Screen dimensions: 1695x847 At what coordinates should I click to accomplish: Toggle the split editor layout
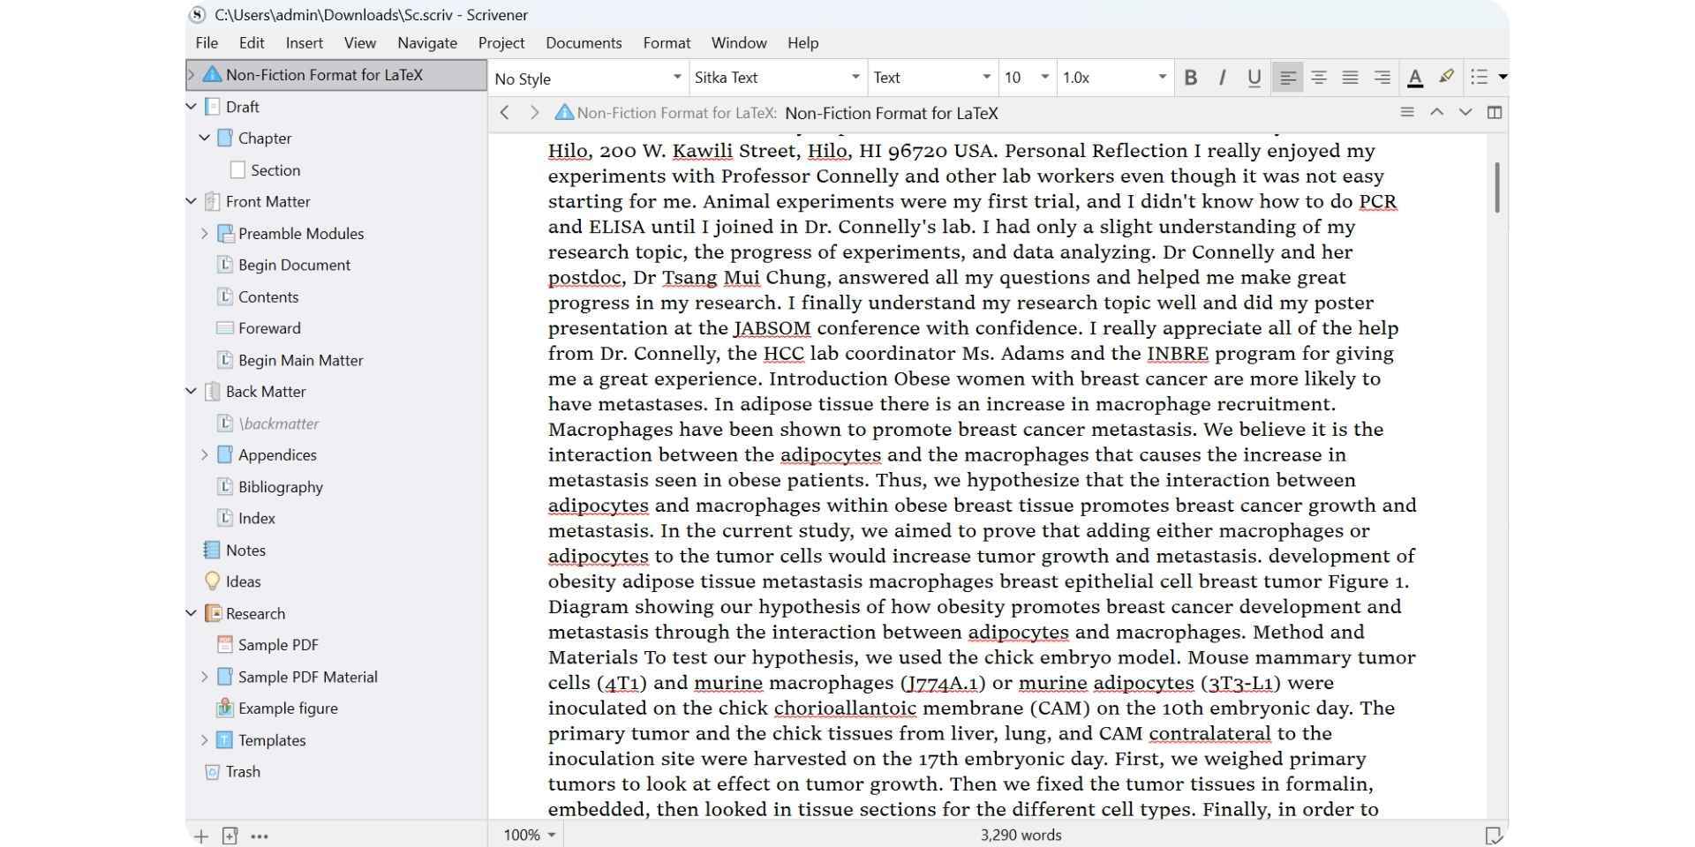pyautogui.click(x=1495, y=113)
